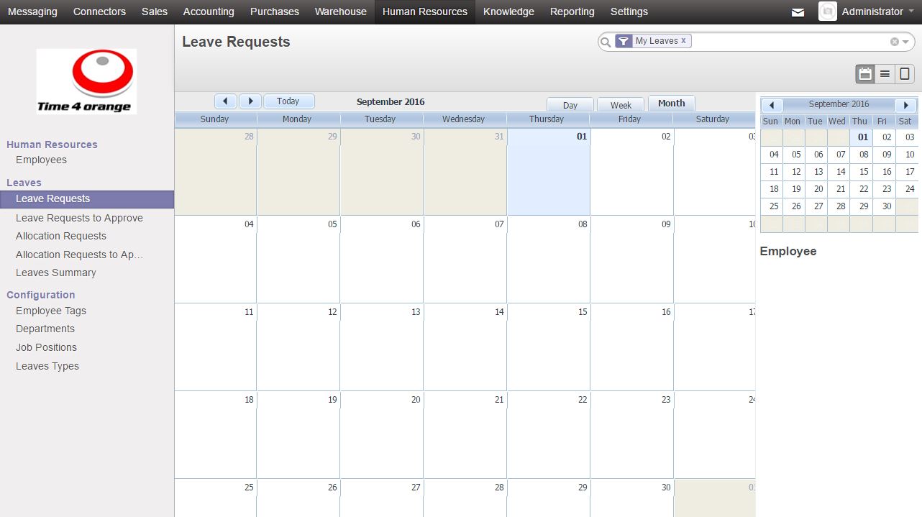Go to next month in main calendar
Screen dimensions: 922x517
coord(250,101)
